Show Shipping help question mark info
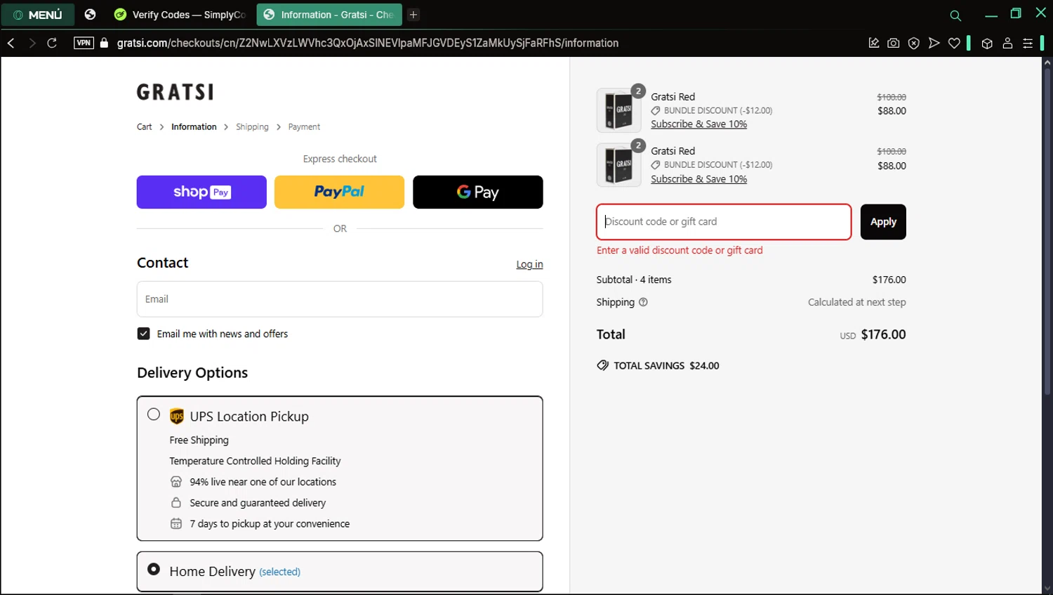 (x=643, y=302)
